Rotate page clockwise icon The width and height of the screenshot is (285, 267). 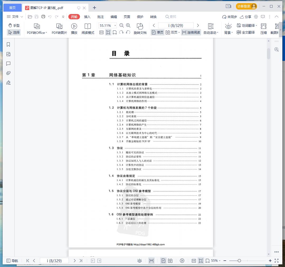(x=121, y=33)
